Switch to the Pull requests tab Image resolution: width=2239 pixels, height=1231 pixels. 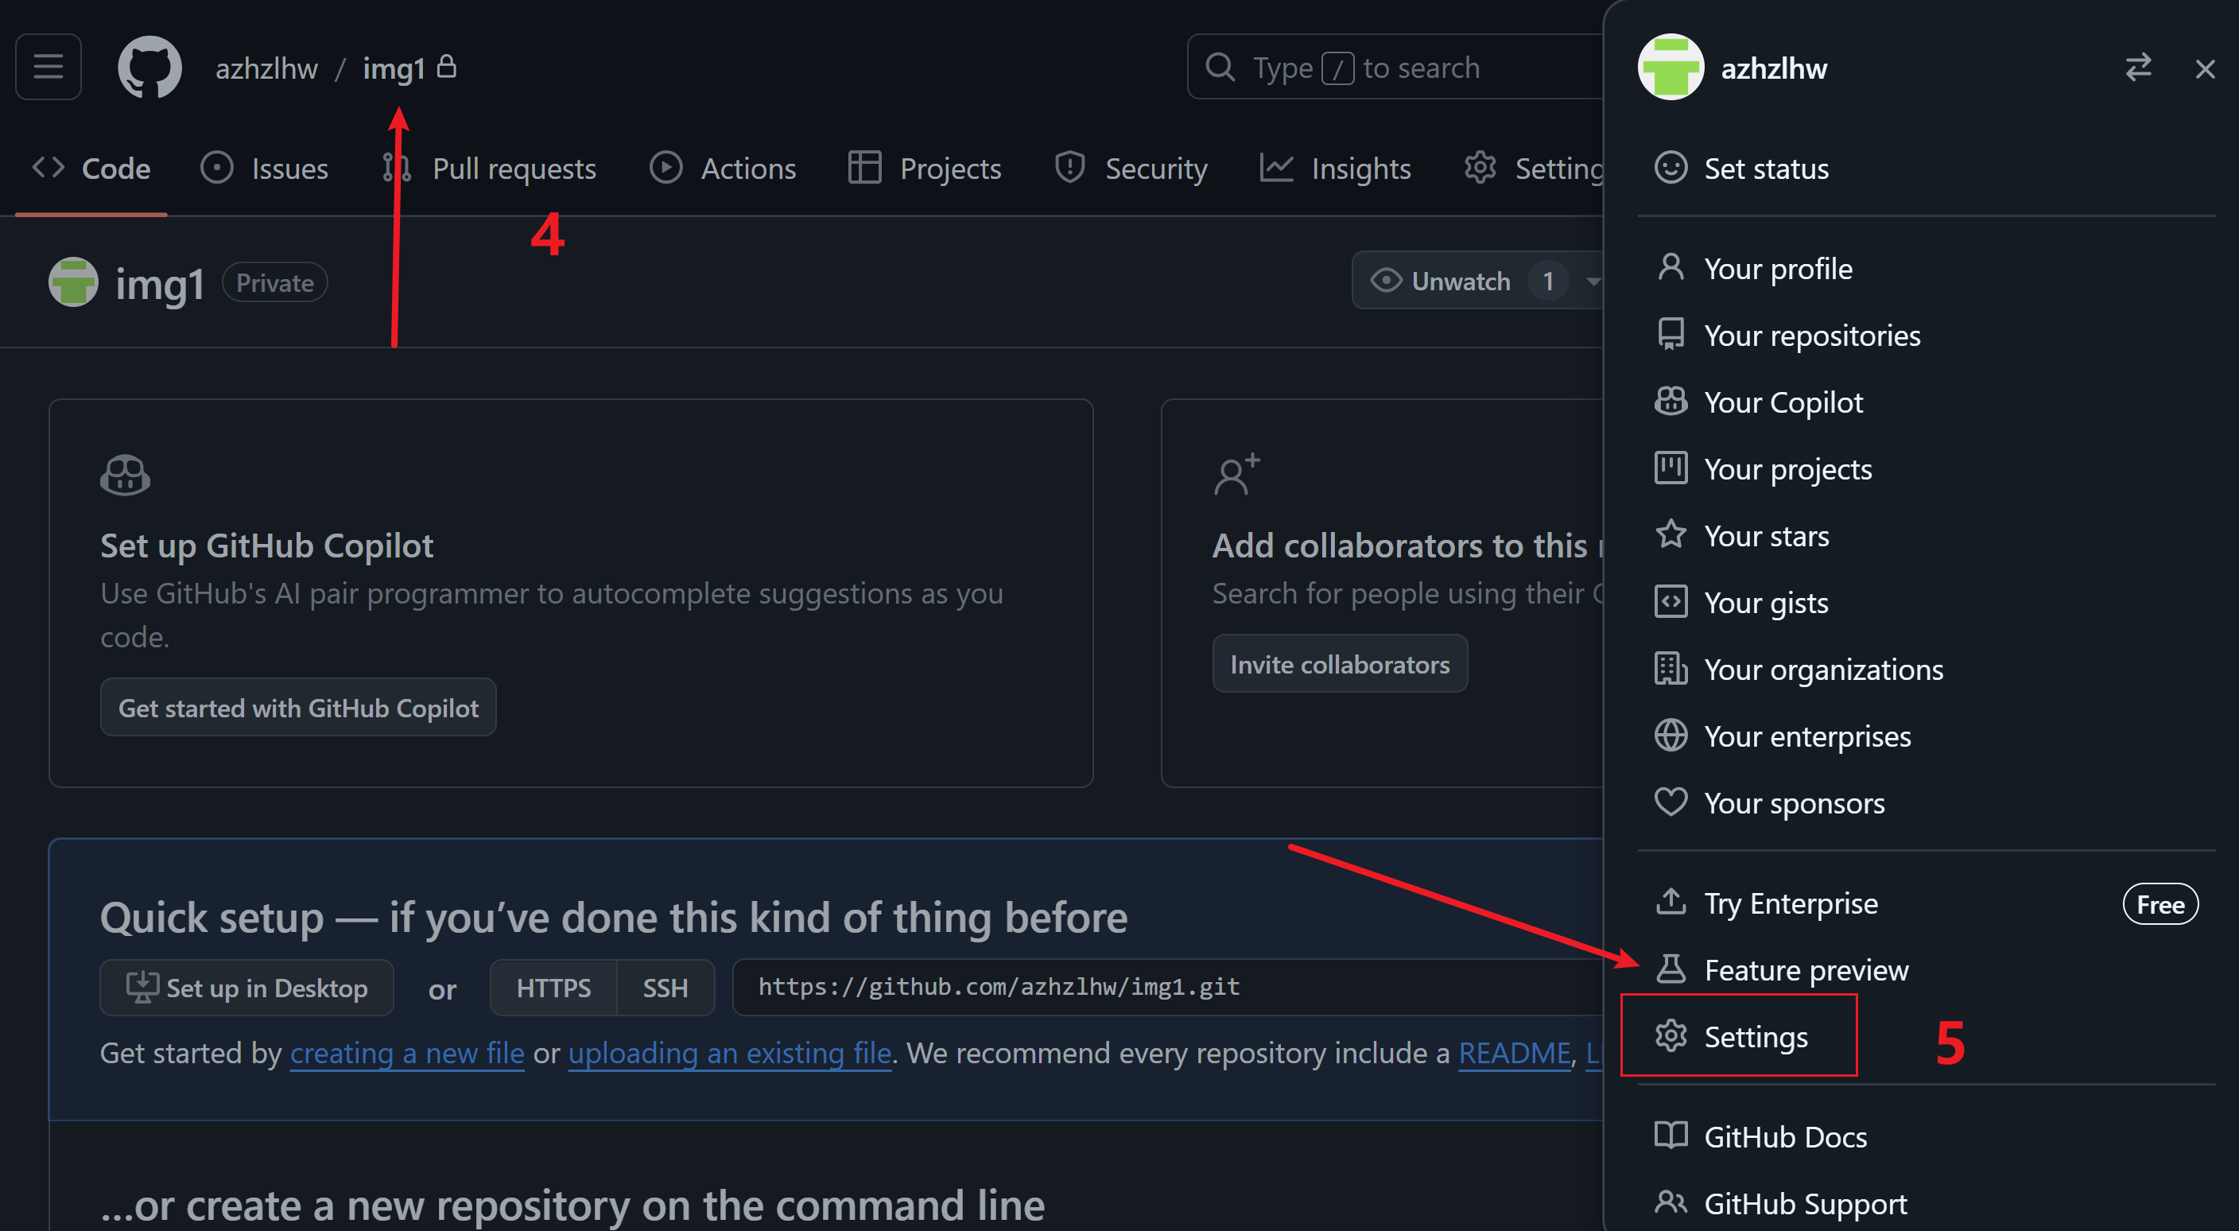point(488,168)
